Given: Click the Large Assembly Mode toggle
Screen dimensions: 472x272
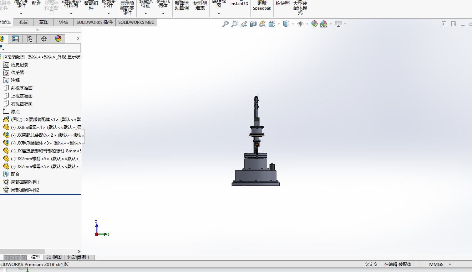Looking at the screenshot, I should coord(300,6).
